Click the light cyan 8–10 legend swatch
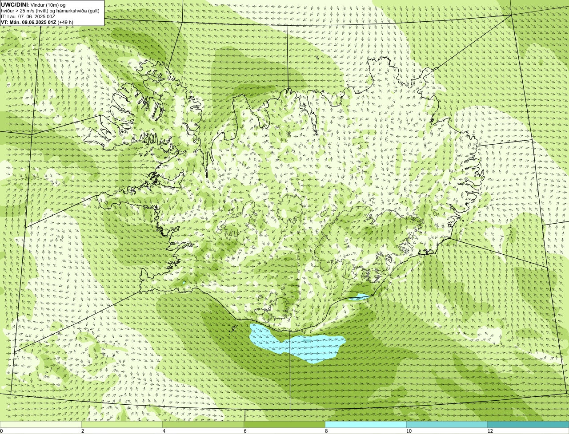569x434 pixels. coord(366,424)
